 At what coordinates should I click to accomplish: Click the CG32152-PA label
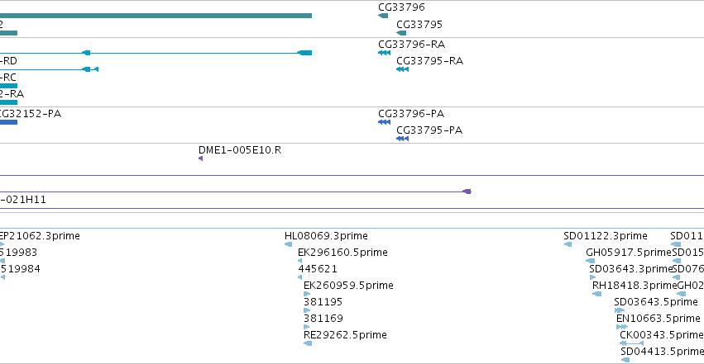(30, 114)
